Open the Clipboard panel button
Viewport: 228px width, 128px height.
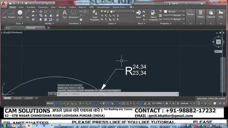coord(211,16)
